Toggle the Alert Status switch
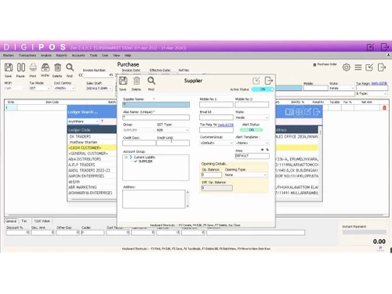 coord(251,130)
